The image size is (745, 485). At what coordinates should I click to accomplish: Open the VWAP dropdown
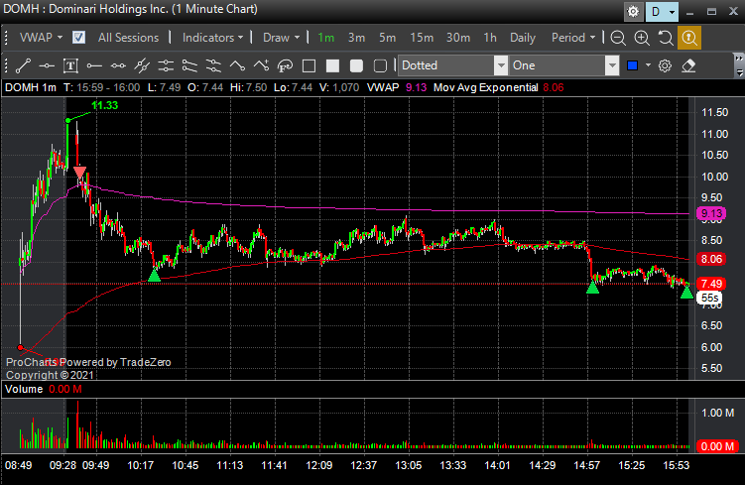point(41,38)
